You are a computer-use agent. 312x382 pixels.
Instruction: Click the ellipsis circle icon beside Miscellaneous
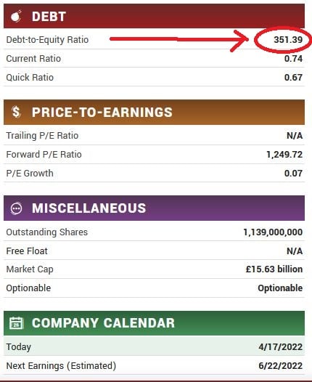click(16, 208)
